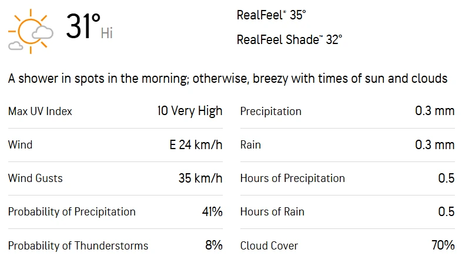462x273 pixels.
Task: Click the 41% precipitation probability value
Action: (x=212, y=212)
